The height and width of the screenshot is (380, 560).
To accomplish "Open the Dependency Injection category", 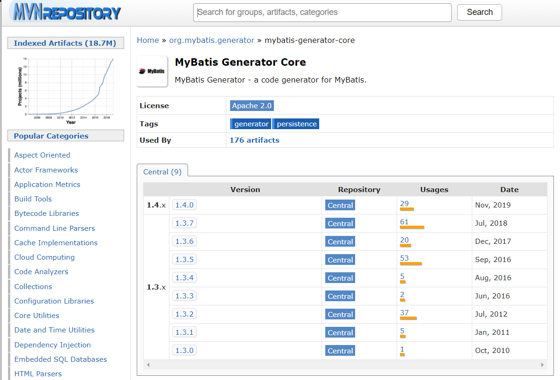I will point(53,345).
